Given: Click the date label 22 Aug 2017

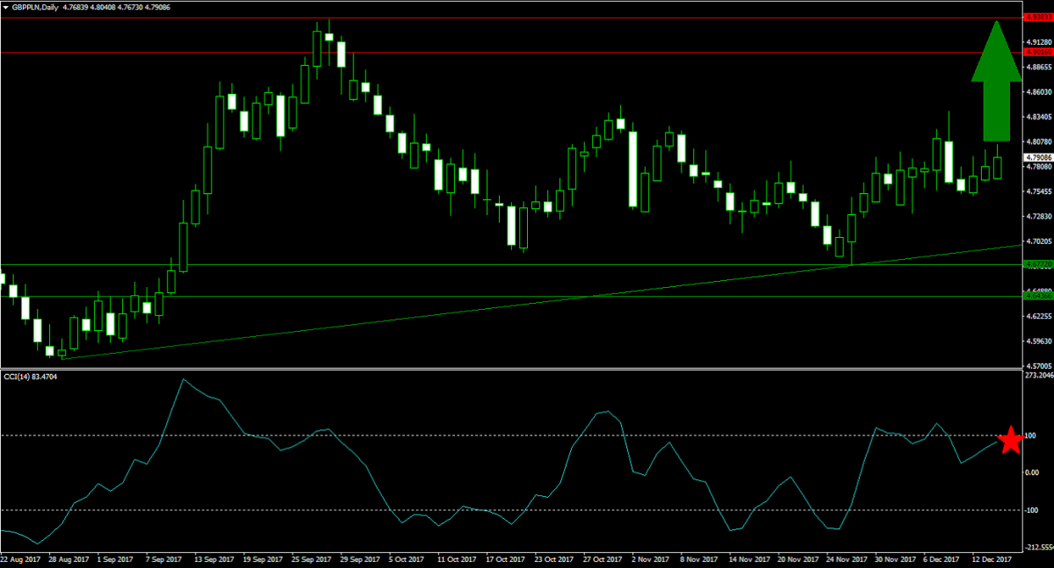Looking at the screenshot, I should [21, 558].
